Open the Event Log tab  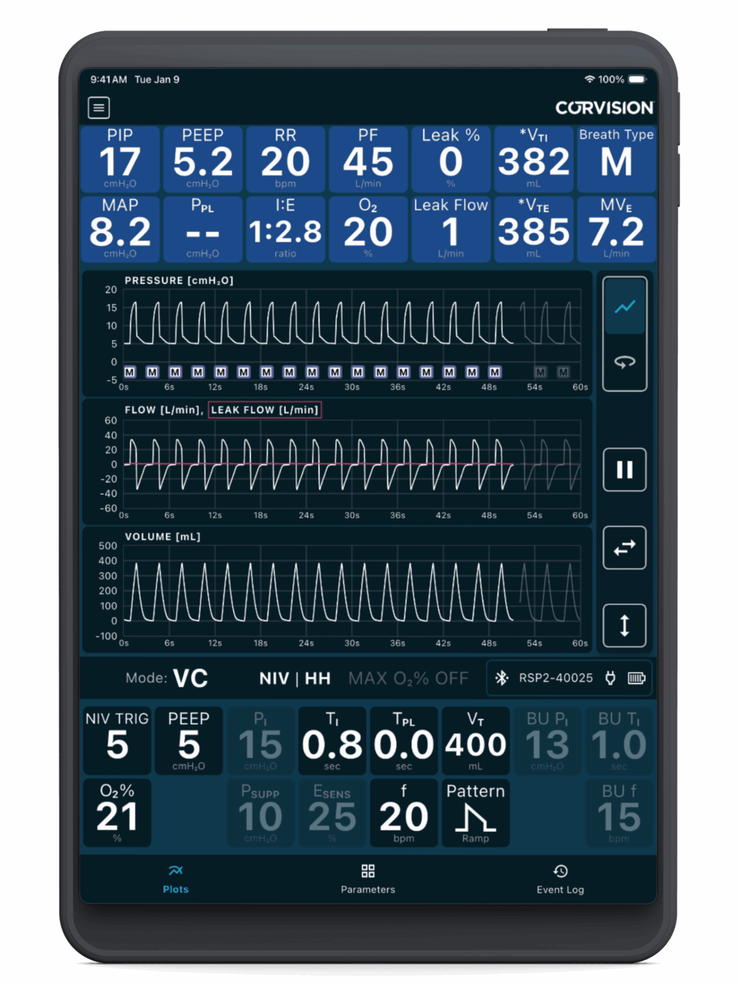tap(560, 879)
